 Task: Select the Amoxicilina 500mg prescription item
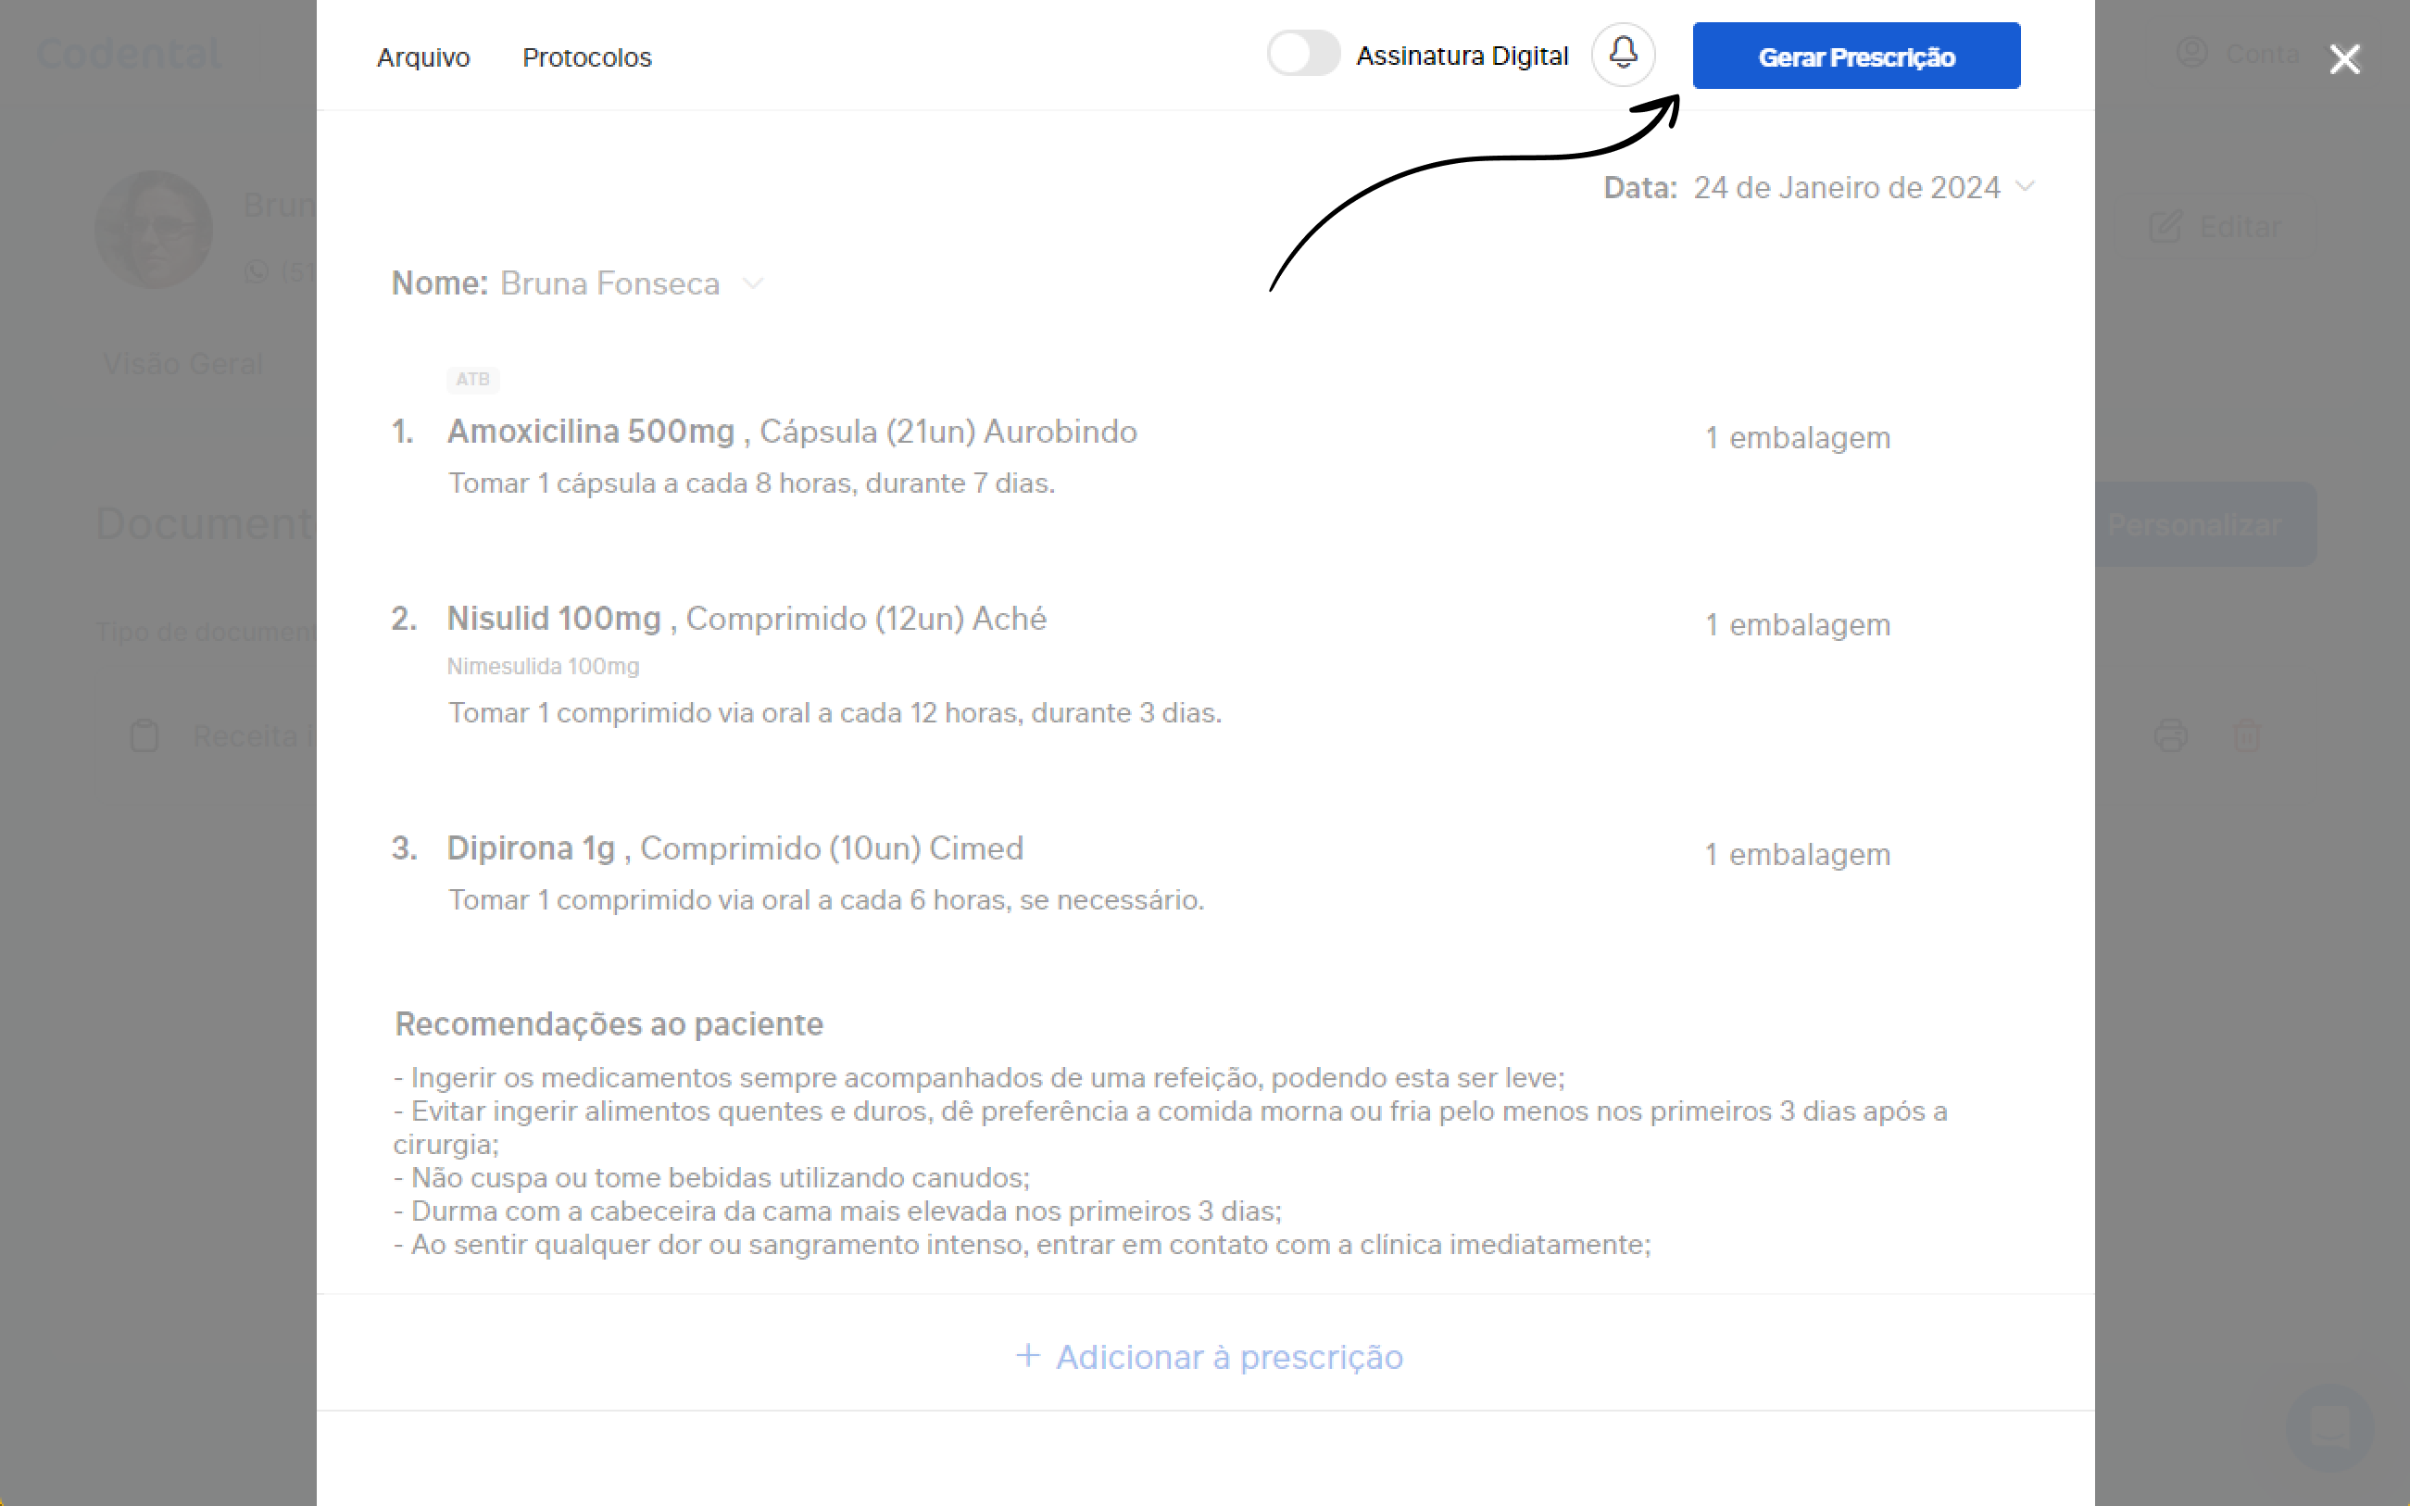[x=591, y=432]
